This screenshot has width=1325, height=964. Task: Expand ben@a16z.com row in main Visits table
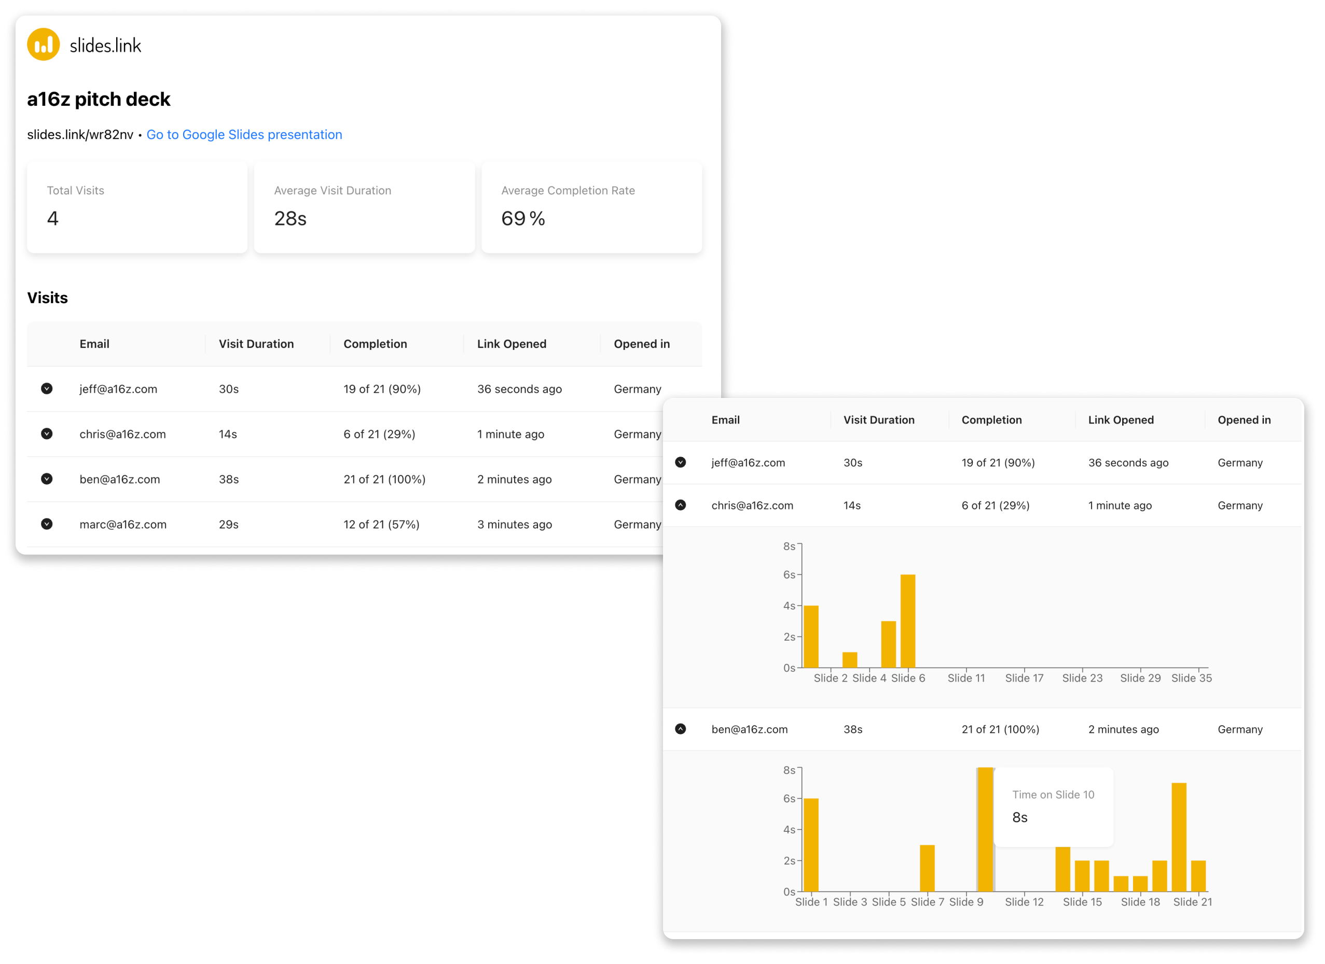point(47,478)
